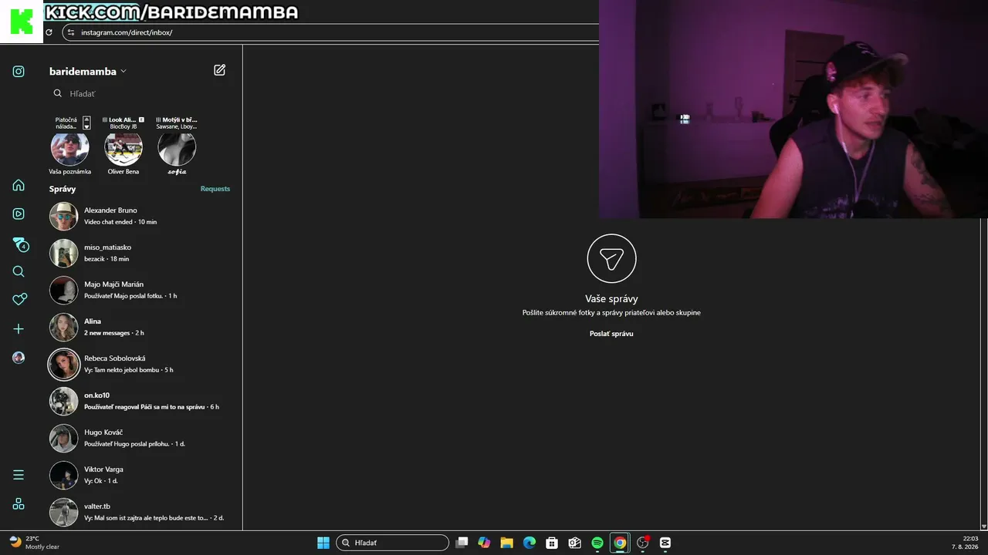Open the Windows Start menu

(x=323, y=543)
